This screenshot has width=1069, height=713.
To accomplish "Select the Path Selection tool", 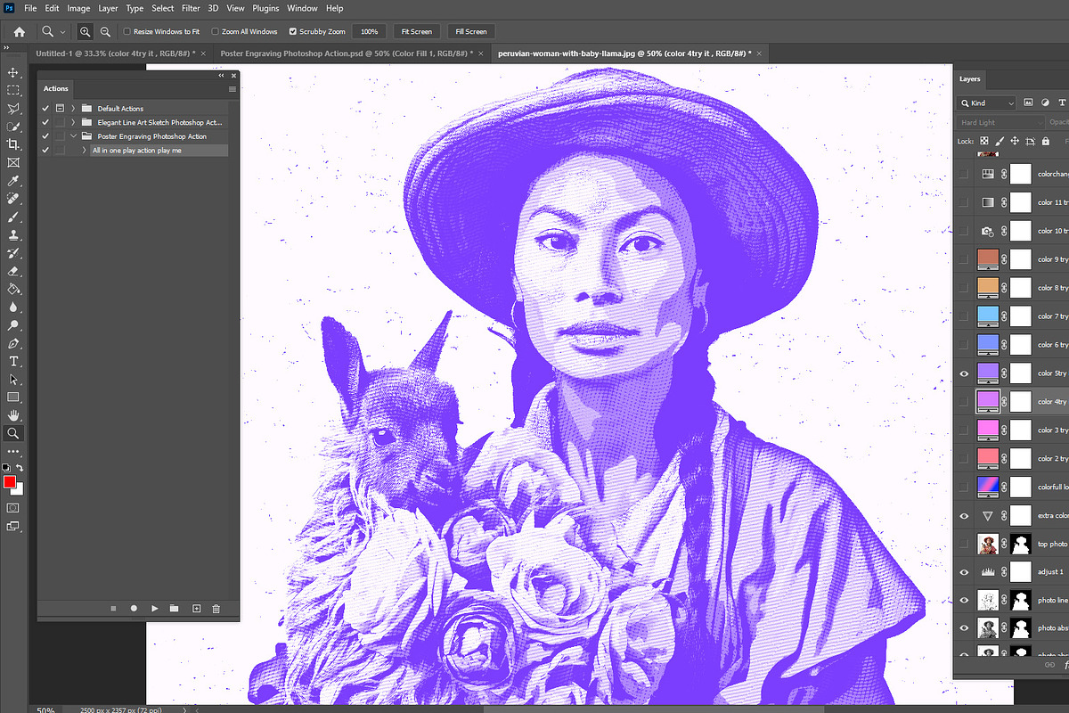I will coord(13,380).
